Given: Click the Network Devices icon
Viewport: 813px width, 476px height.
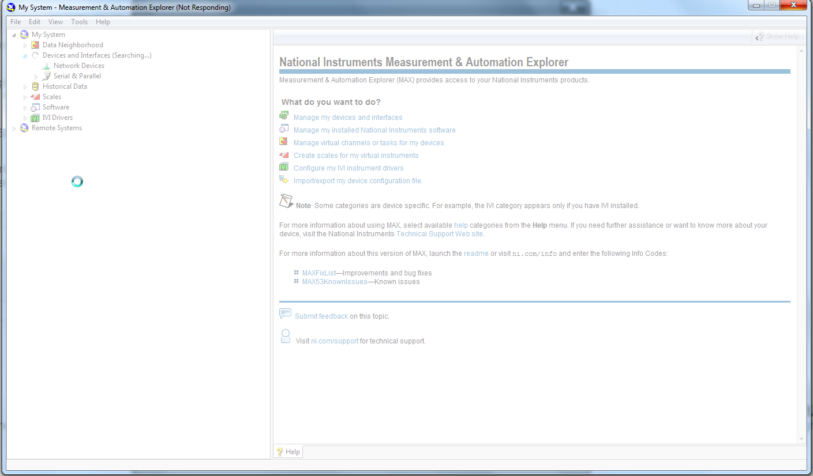Looking at the screenshot, I should pyautogui.click(x=46, y=66).
